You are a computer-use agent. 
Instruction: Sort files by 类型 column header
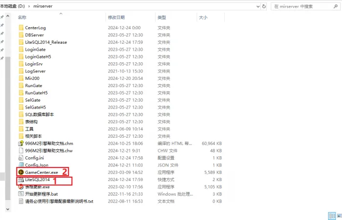coord(162,18)
